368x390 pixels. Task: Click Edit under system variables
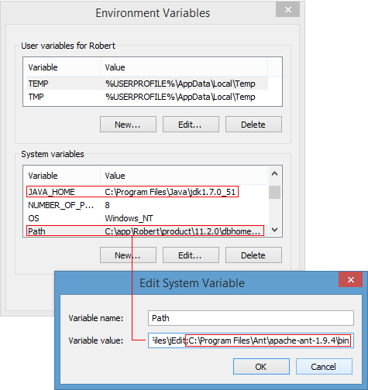pos(191,255)
